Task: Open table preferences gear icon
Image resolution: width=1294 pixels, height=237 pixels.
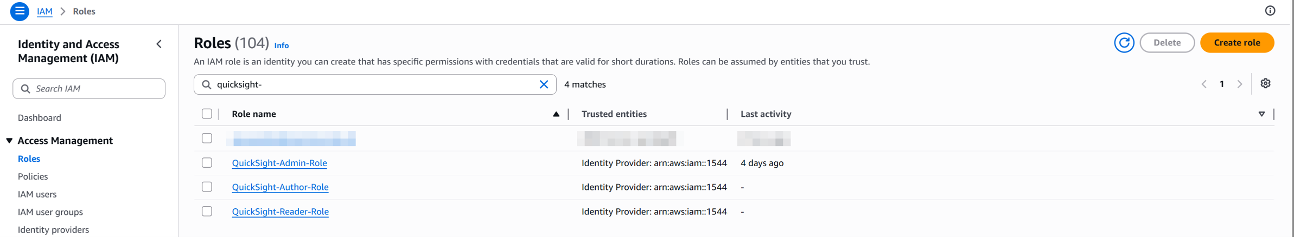Action: [x=1265, y=83]
